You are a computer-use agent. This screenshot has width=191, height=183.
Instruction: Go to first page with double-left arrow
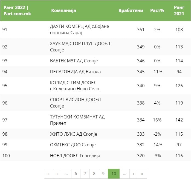pyautogui.click(x=48, y=174)
